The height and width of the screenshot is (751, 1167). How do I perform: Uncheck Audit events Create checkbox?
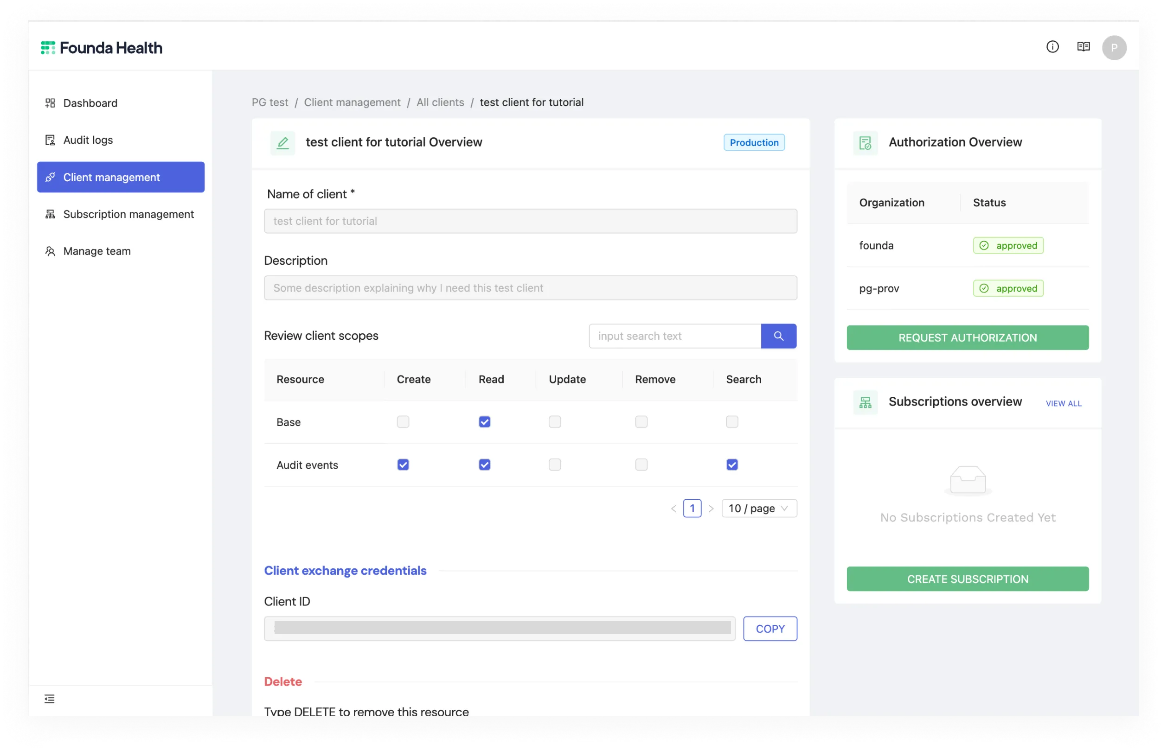tap(403, 465)
